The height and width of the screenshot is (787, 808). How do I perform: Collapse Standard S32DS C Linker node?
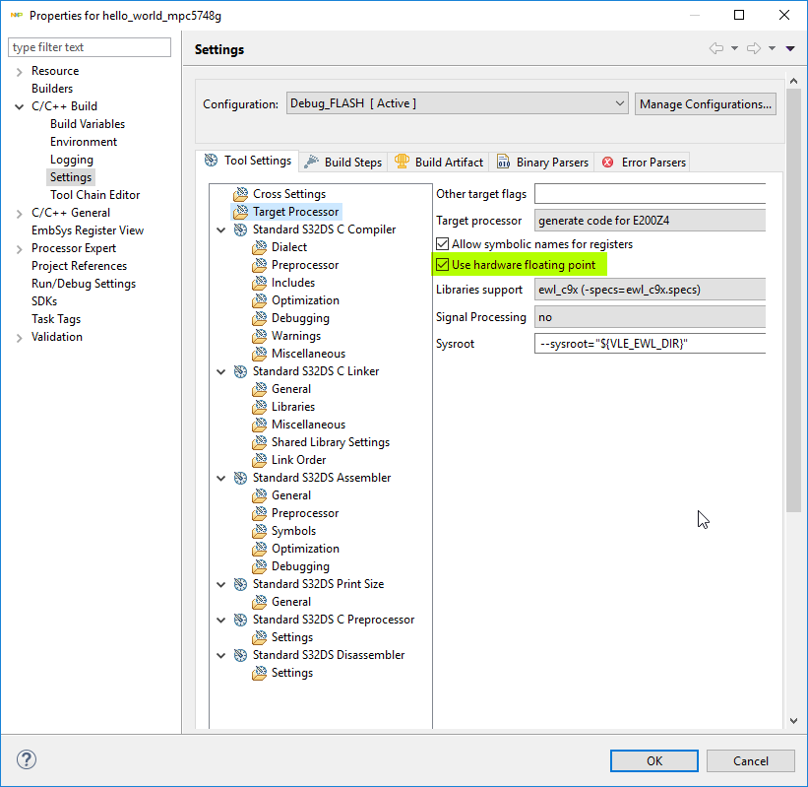point(221,372)
